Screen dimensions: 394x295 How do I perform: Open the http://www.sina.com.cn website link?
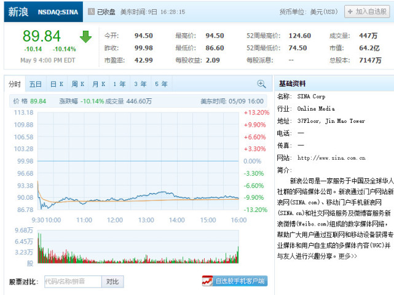(331, 158)
